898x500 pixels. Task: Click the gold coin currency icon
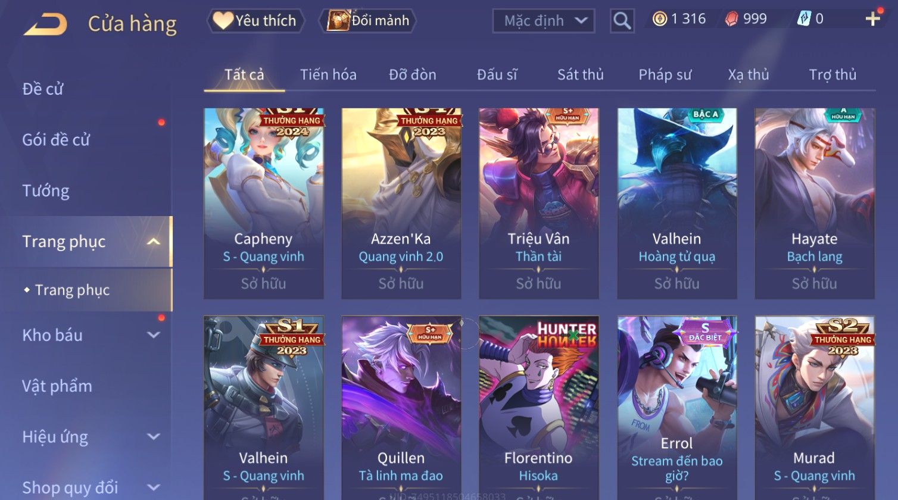660,19
